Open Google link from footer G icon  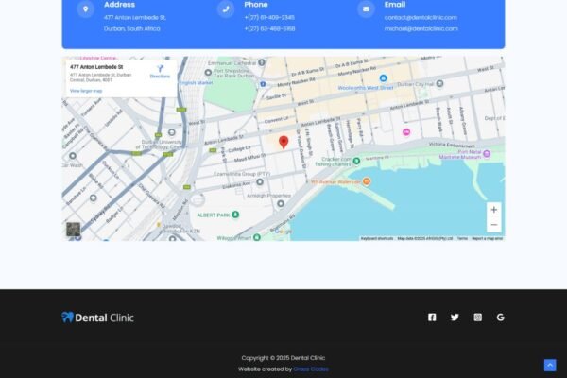(x=501, y=318)
